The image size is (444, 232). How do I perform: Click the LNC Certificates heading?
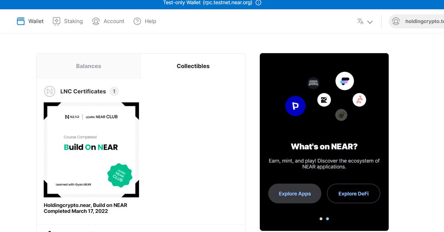(83, 91)
